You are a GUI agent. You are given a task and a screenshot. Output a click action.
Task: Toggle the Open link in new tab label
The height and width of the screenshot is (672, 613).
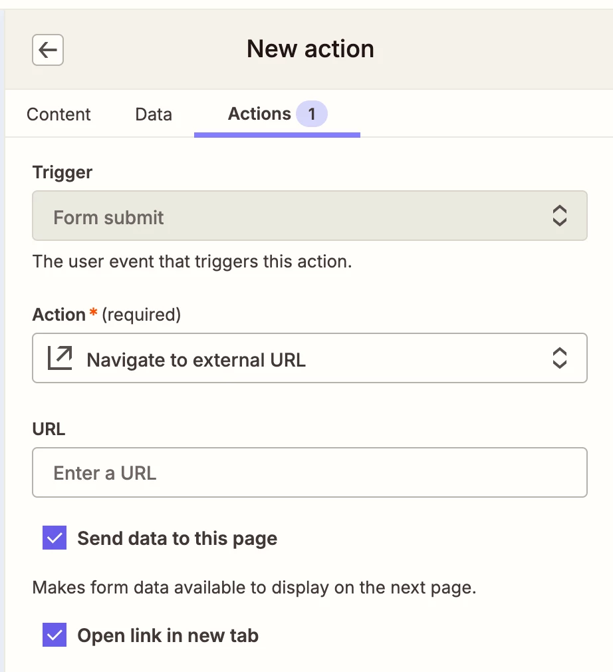click(x=168, y=635)
